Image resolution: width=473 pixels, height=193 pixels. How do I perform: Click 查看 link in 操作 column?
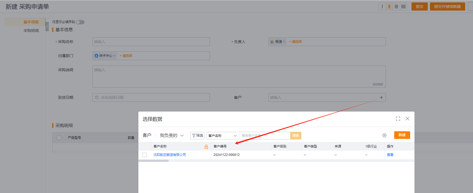click(390, 155)
